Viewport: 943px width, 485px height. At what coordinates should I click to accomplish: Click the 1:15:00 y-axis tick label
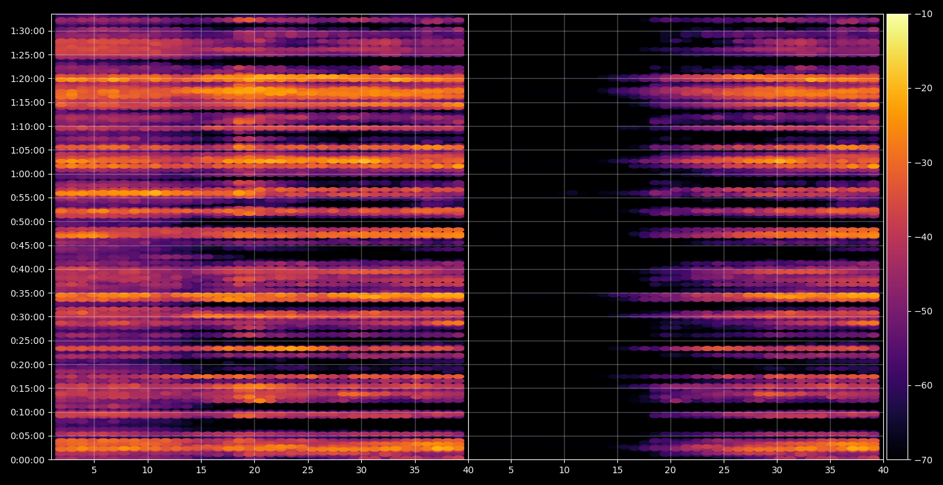pos(27,102)
